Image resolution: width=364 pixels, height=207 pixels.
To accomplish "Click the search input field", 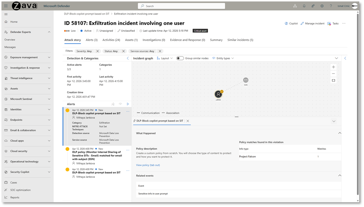I will 181,6.
